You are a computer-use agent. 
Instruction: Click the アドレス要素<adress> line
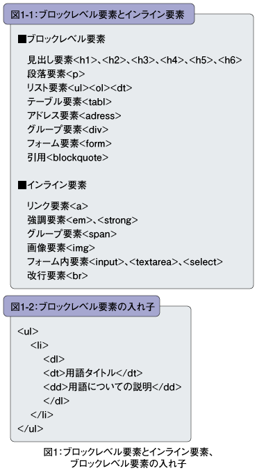coord(74,116)
